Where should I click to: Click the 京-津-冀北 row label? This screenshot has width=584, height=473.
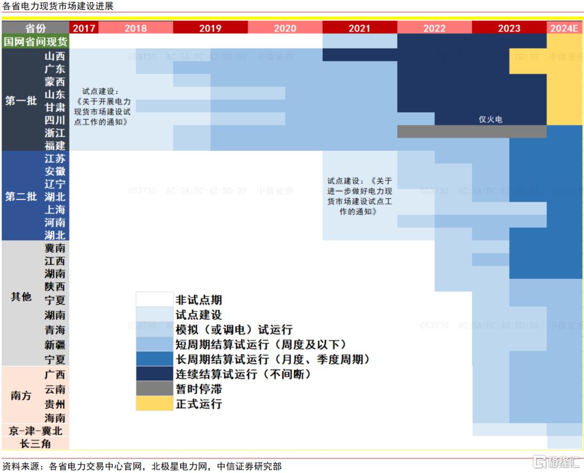coord(35,430)
